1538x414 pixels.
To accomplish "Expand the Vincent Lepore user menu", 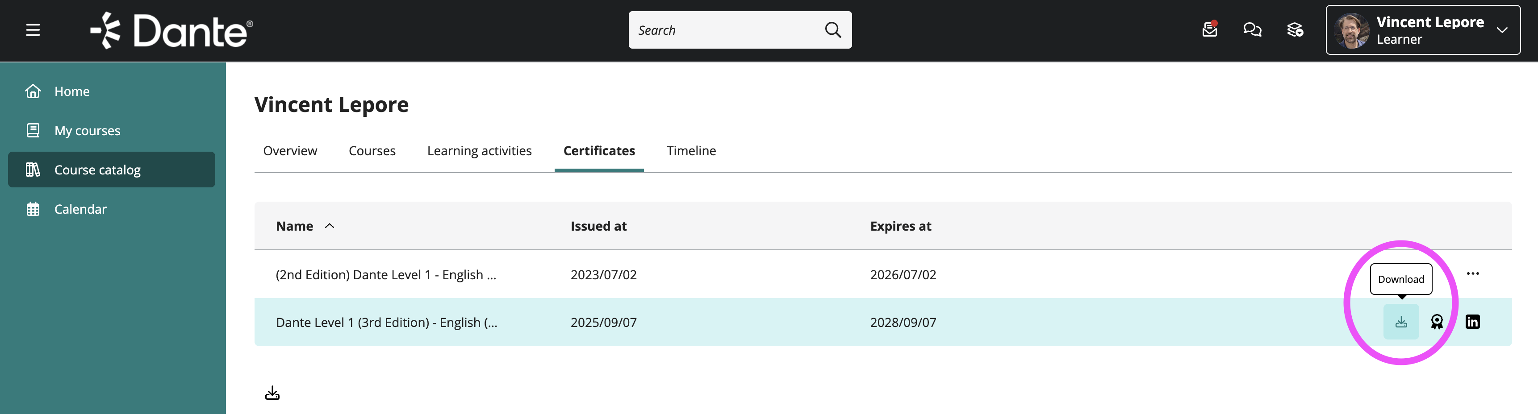I will (1502, 30).
